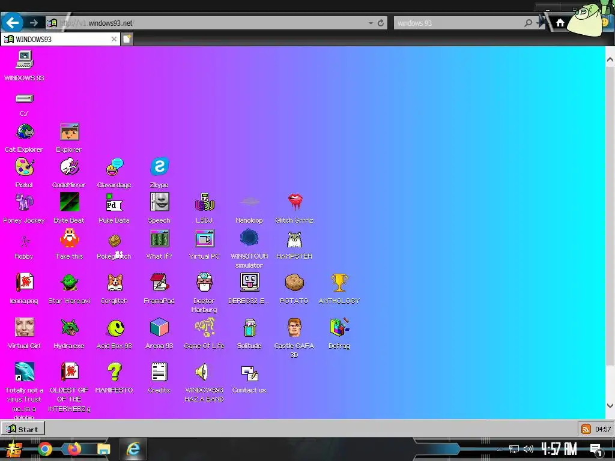The width and height of the screenshot is (615, 461).
Task: Expand the address bar history dropdown
Action: click(371, 23)
